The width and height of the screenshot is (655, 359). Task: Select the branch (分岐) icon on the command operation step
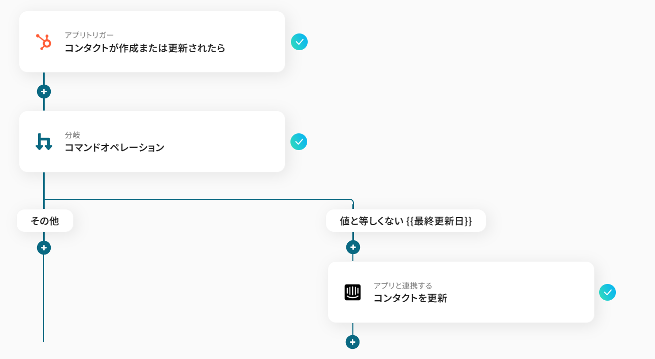point(43,141)
